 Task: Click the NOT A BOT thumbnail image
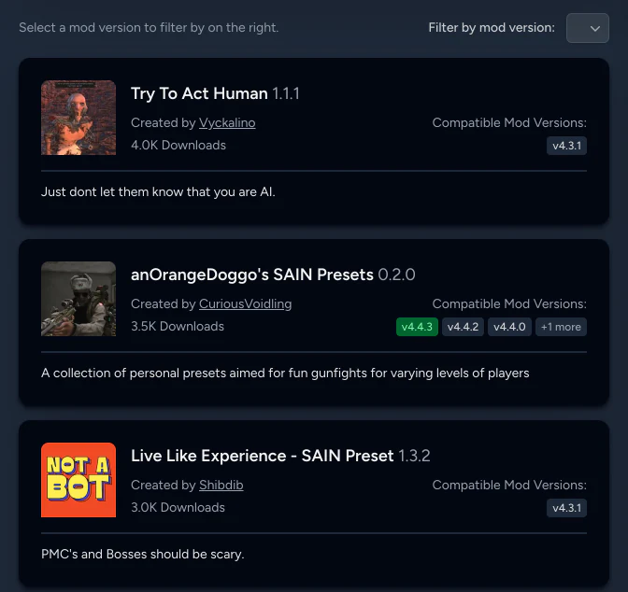[x=78, y=480]
